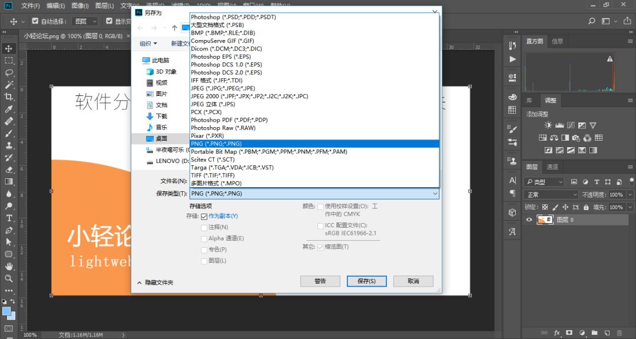Screen dimensions: 636x339
Task: Add a Curves adjustment from the 调整 panel
Action: (x=571, y=125)
